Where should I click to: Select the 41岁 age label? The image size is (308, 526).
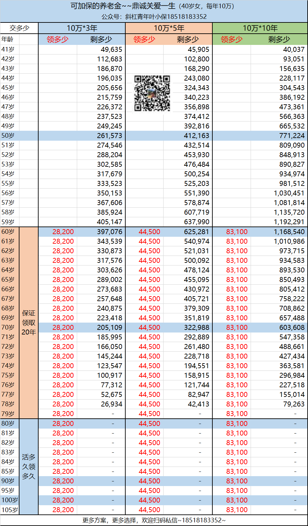click(x=8, y=49)
